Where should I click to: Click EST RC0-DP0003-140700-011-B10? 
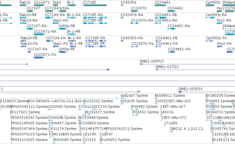coord(55,101)
